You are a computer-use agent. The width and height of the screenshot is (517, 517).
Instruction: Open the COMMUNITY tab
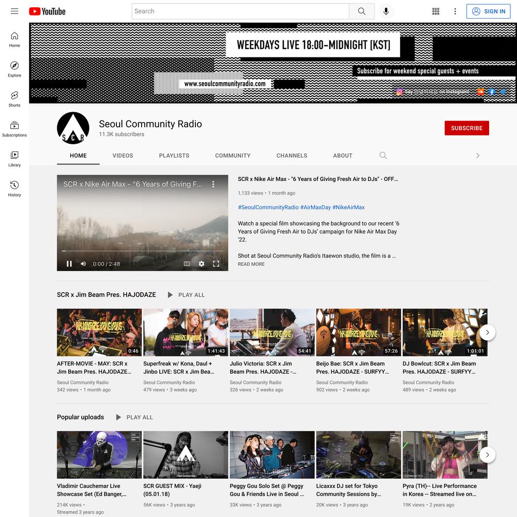click(233, 156)
